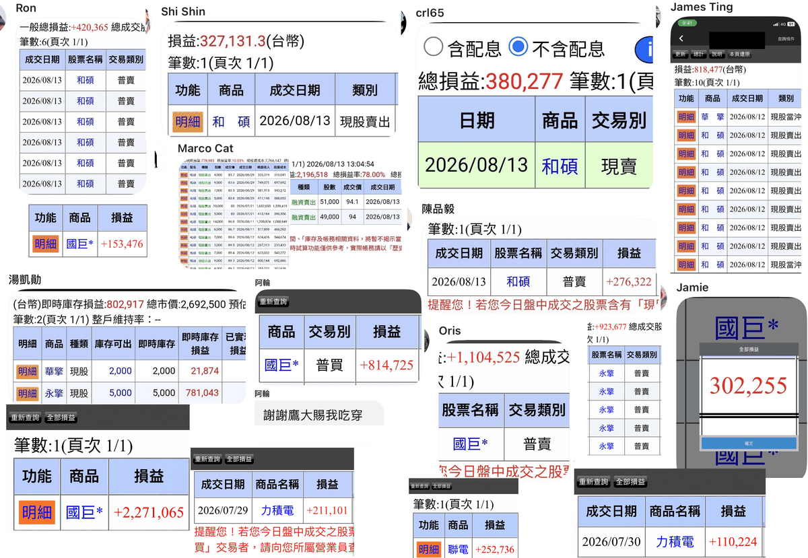Screen dimensions: 808x558
Task: Tap the 9:41 time pill in the phone status bar
Action: coord(686,23)
